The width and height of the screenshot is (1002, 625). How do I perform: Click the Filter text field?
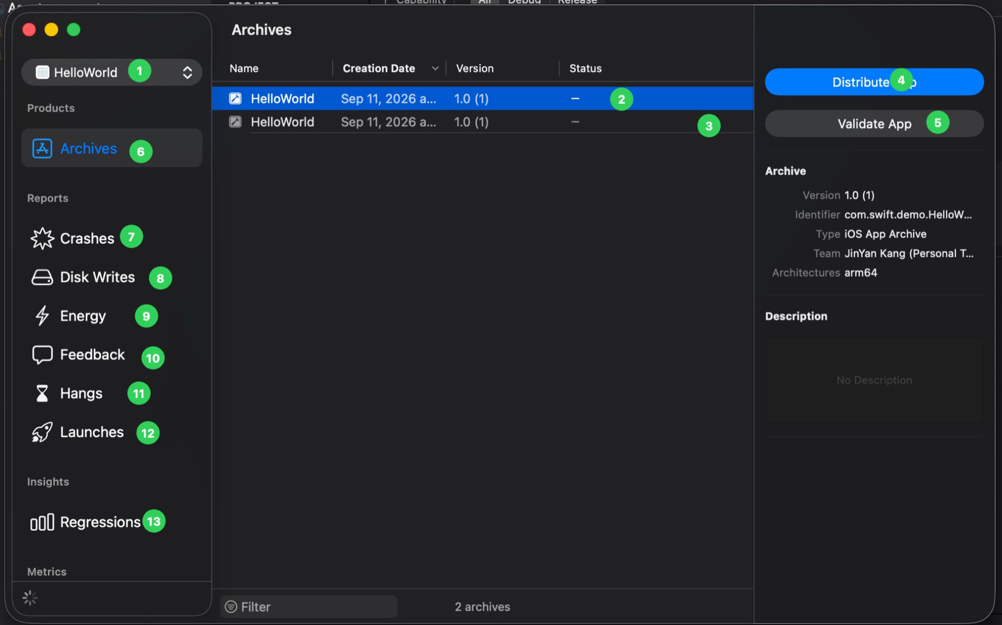309,607
